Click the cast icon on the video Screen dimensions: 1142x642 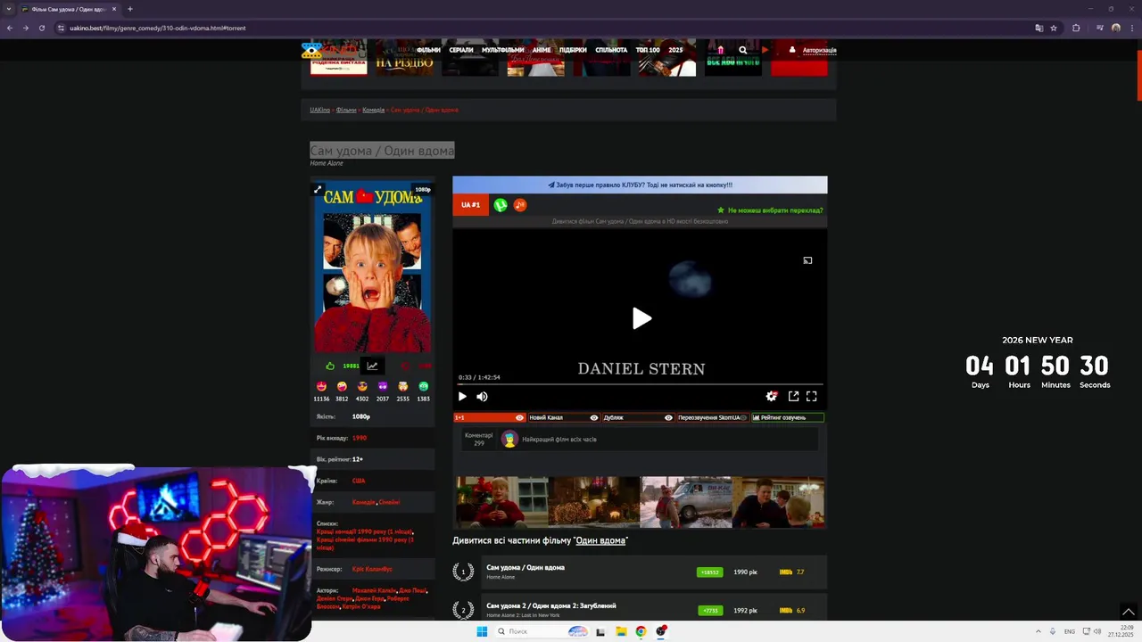[807, 260]
